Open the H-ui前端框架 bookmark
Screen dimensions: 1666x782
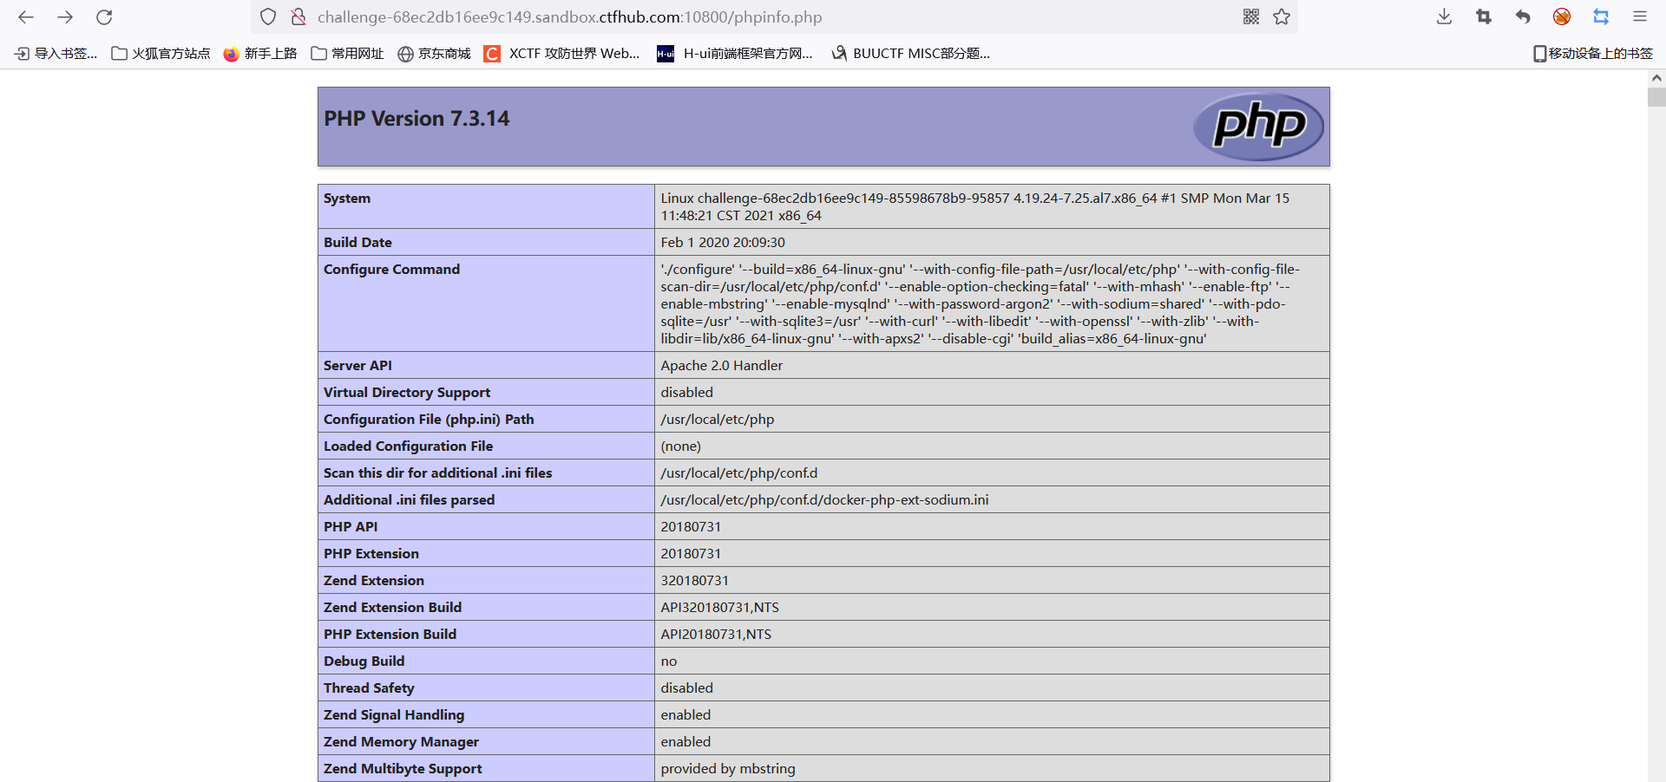[735, 53]
